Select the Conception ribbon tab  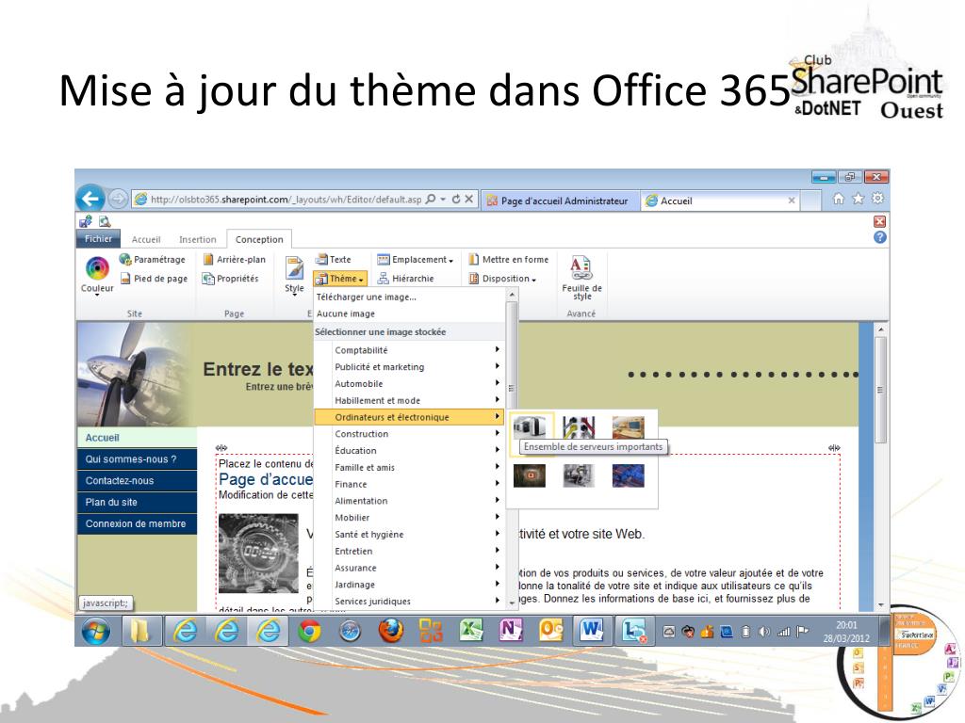point(259,239)
